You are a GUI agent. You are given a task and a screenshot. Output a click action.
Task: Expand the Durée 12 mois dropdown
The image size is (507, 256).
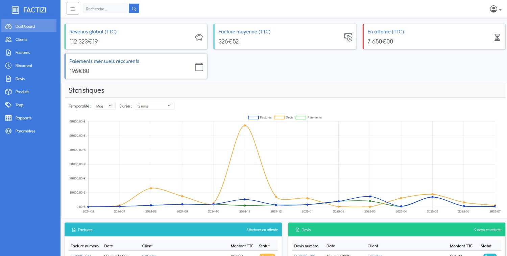click(155, 106)
